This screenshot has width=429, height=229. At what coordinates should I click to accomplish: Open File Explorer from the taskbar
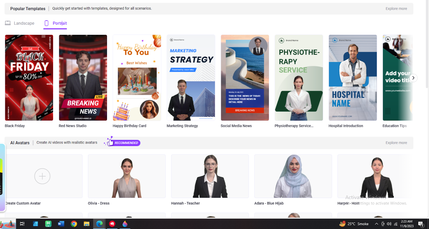(x=87, y=224)
